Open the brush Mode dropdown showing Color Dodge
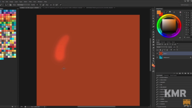Image resolution: width=192 pixels, height=108 pixels. (23, 5)
